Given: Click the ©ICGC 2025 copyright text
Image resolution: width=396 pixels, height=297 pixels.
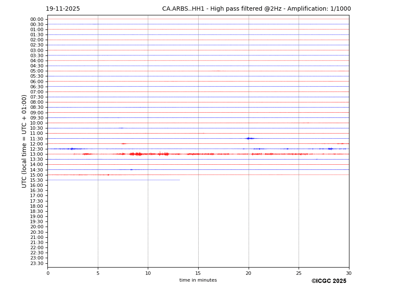Looking at the screenshot, I should (329, 281).
